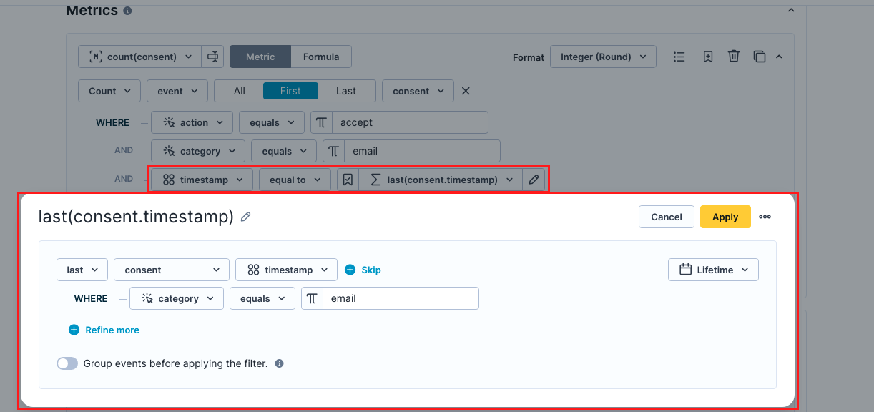Click the list view icon near Format
Viewport: 874px width, 412px height.
(679, 57)
